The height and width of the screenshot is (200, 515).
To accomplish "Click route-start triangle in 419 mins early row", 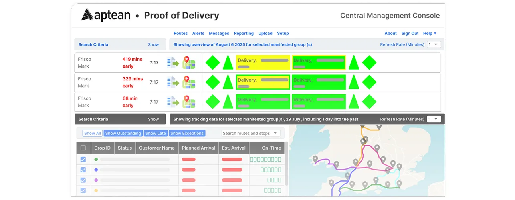I will pos(228,63).
